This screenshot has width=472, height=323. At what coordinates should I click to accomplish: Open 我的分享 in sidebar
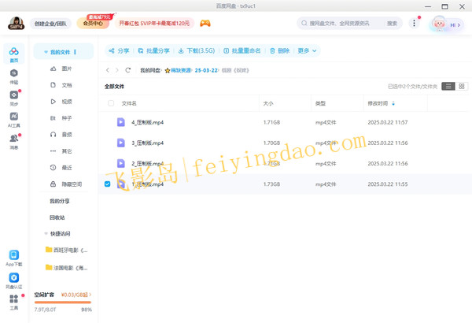(x=60, y=201)
